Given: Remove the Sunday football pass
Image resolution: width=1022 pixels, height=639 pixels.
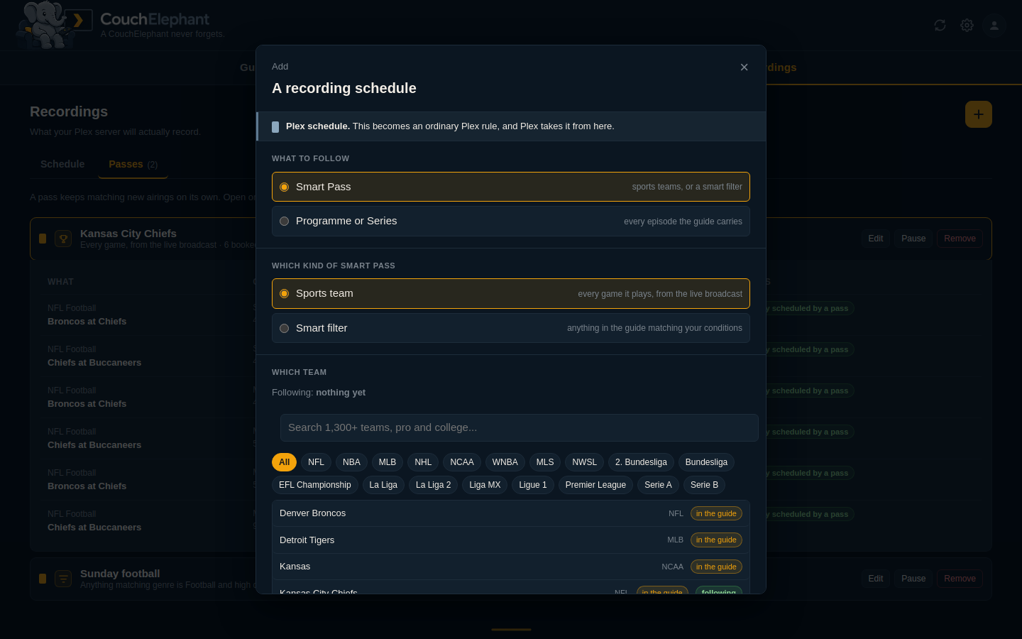Looking at the screenshot, I should click(x=960, y=579).
